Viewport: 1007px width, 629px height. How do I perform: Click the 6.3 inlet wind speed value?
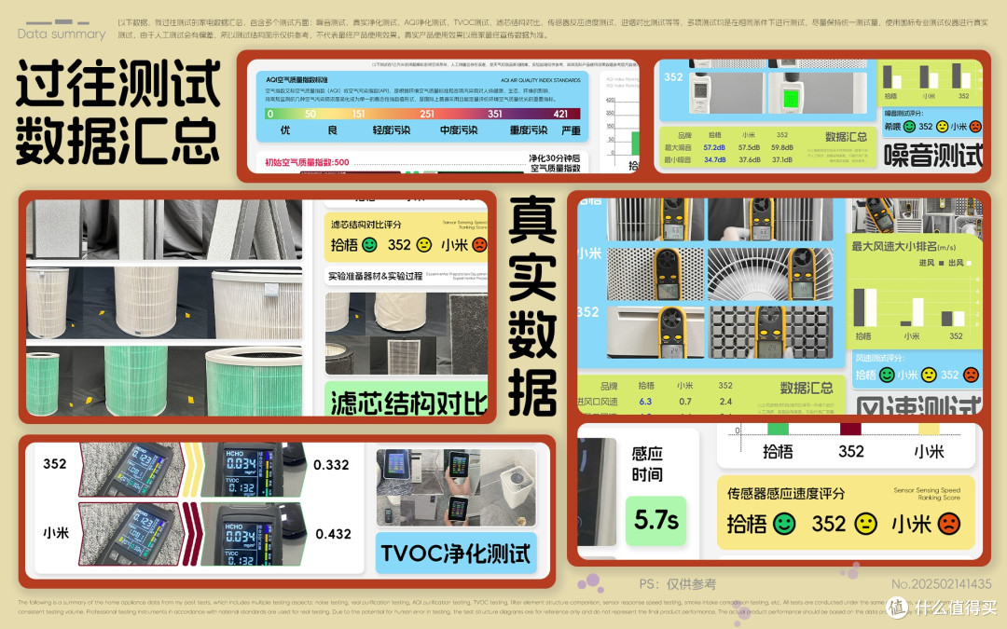[x=645, y=401]
